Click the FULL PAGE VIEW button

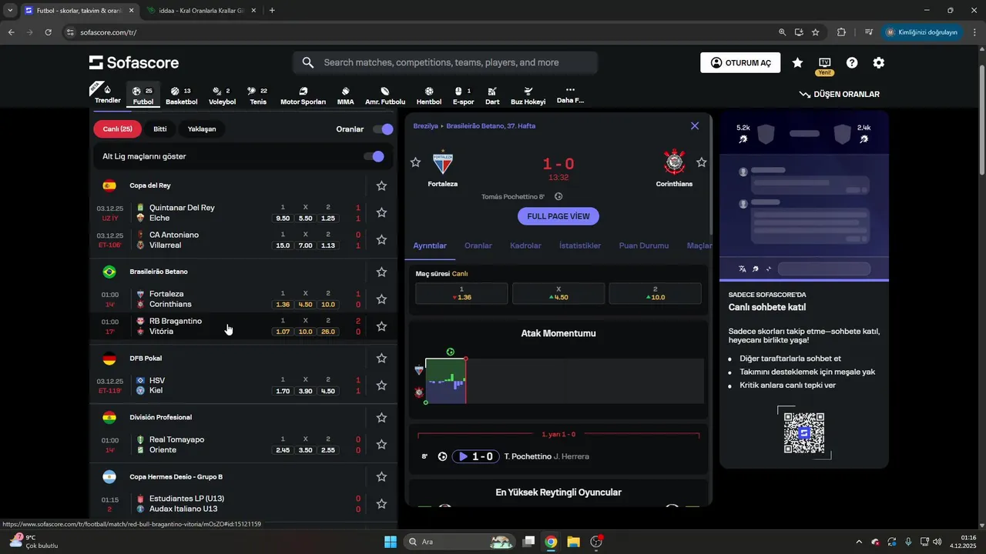tap(558, 216)
